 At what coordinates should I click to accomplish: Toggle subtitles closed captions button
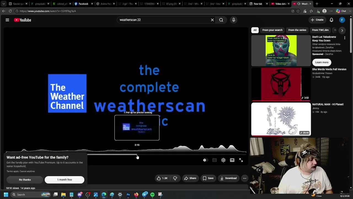point(215,160)
